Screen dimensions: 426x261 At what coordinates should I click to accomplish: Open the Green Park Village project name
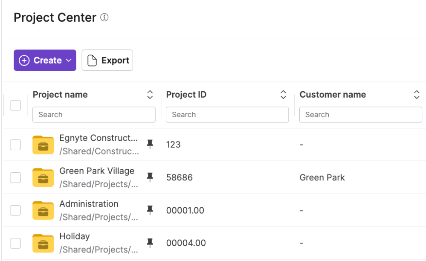click(97, 171)
